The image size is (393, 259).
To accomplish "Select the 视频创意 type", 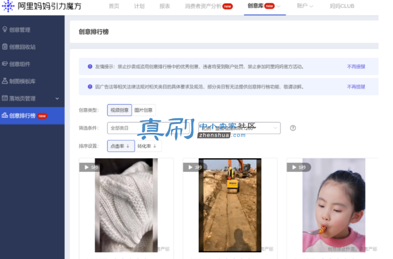I will (x=119, y=110).
